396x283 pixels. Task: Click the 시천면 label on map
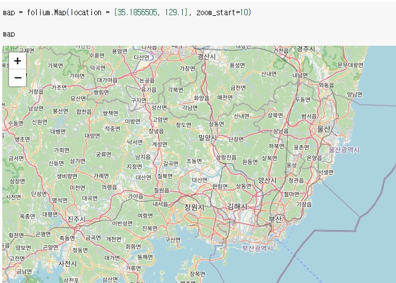coord(13,197)
